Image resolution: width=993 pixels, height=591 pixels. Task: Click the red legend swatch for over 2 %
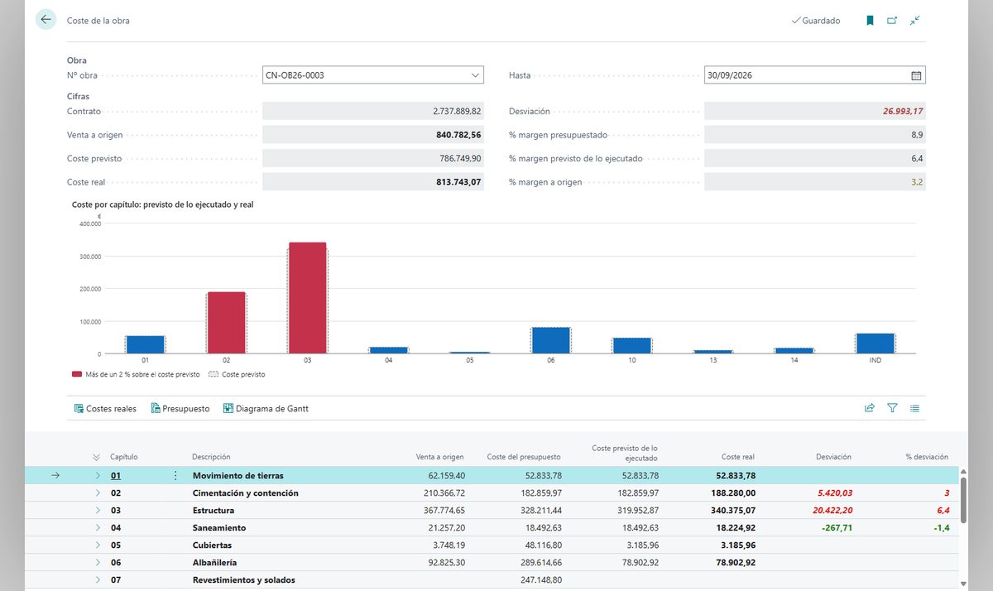77,374
